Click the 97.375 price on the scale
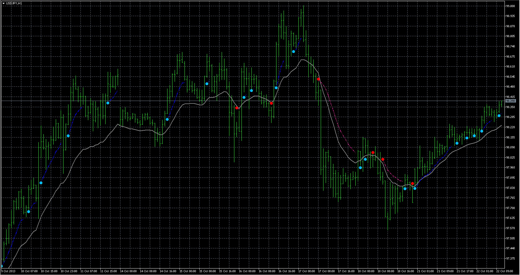 pos(510,258)
